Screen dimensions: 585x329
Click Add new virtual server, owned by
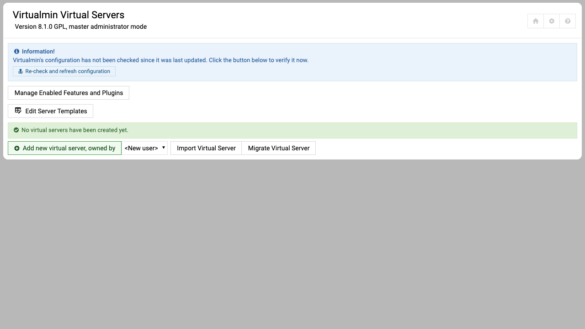pos(64,148)
